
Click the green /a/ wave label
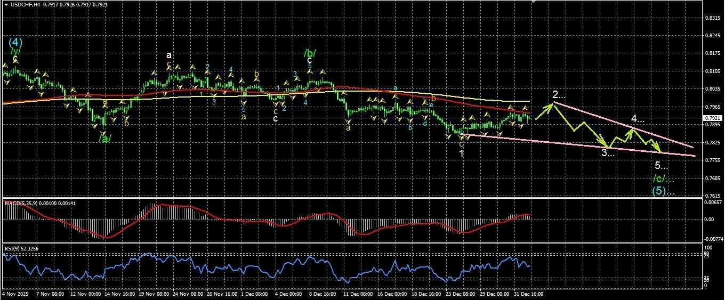coord(104,139)
